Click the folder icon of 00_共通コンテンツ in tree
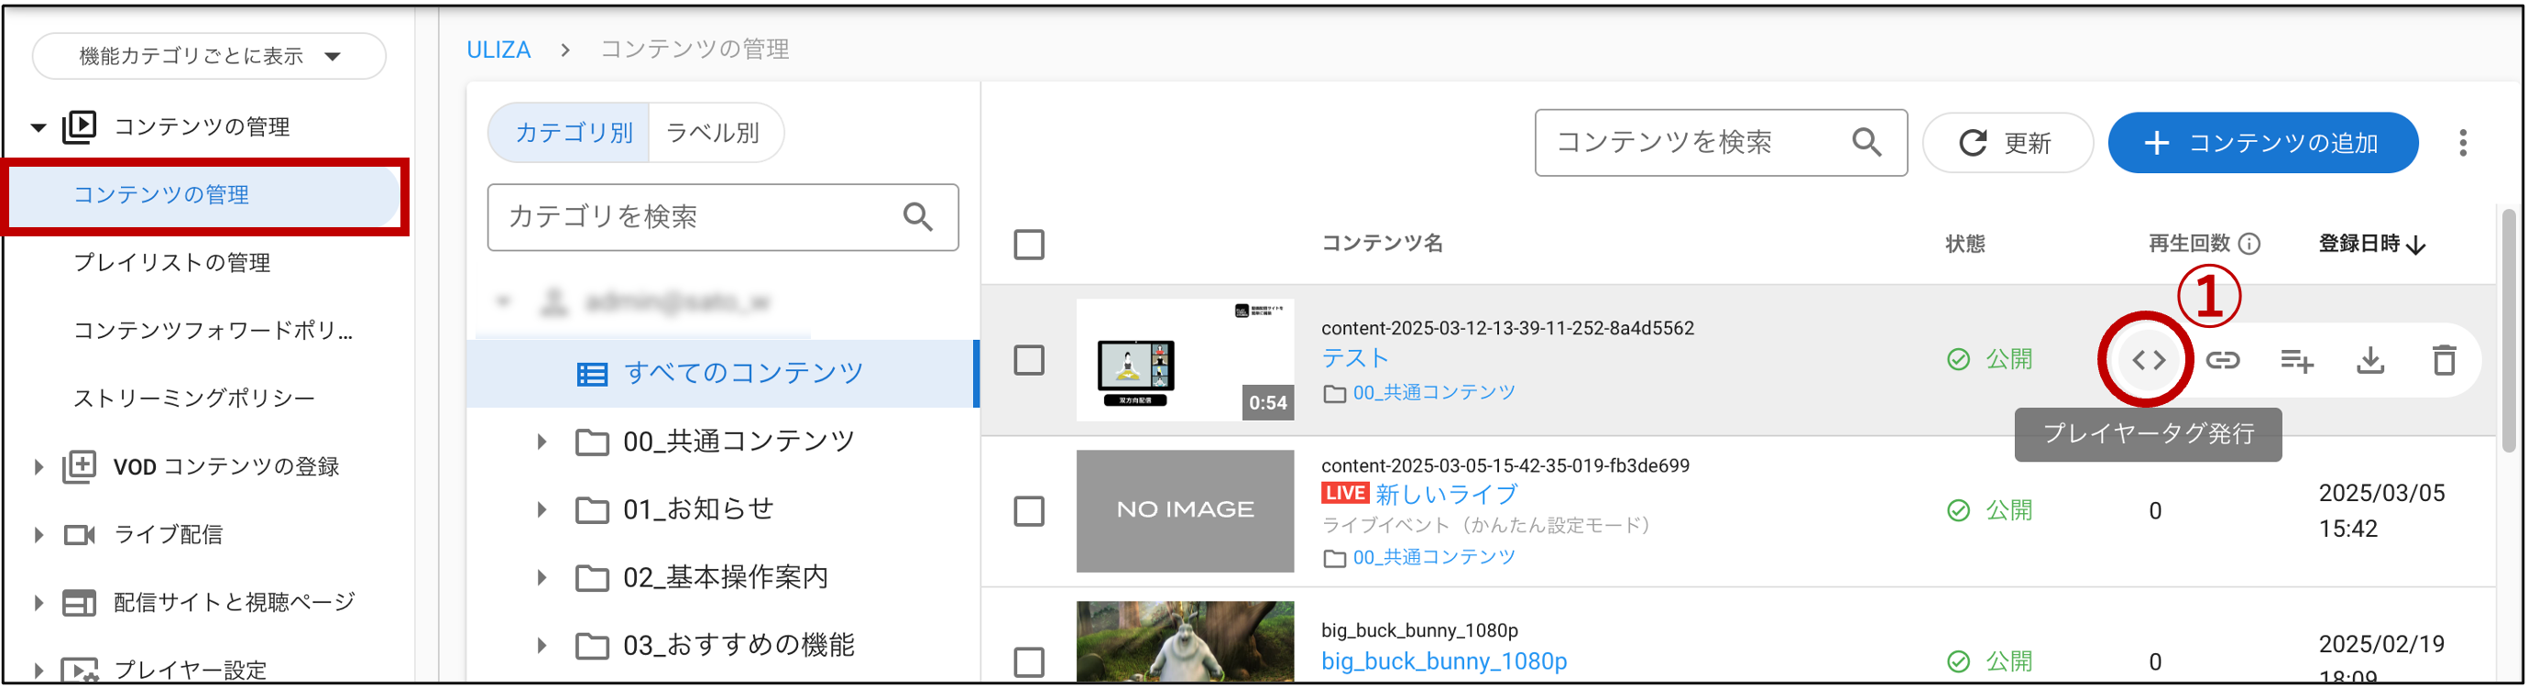Image resolution: width=2528 pixels, height=688 pixels. [x=592, y=442]
